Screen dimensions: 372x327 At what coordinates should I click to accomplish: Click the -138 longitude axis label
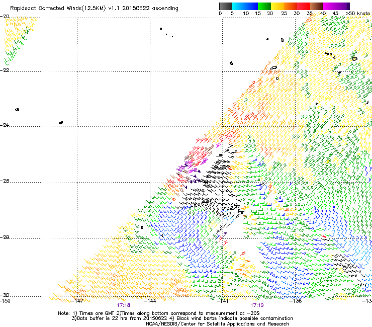(295, 301)
